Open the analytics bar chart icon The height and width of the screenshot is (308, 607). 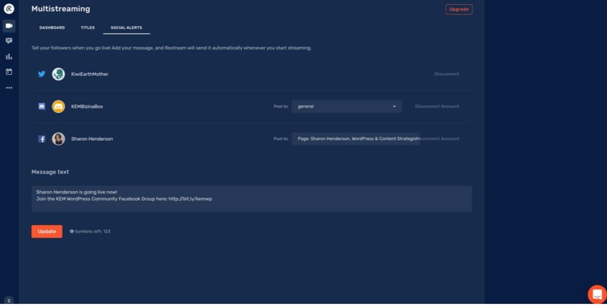tap(9, 57)
